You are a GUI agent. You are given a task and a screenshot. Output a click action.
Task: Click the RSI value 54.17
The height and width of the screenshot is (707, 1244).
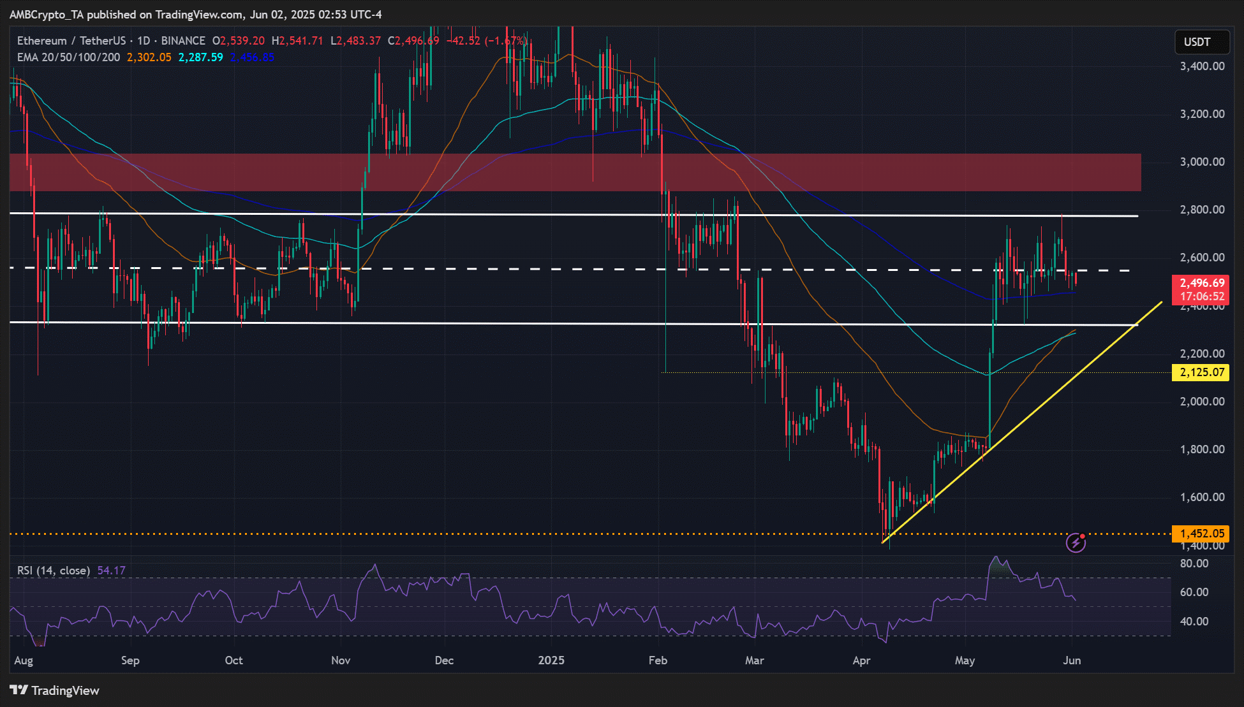coord(110,571)
